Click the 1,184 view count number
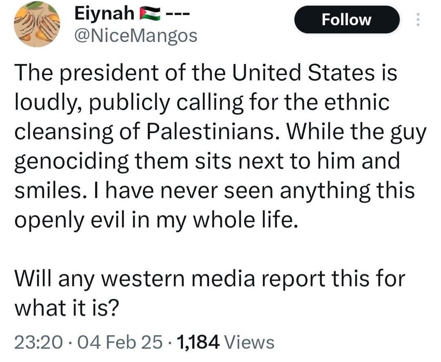Viewport: 441px width, 362px height. click(x=198, y=343)
